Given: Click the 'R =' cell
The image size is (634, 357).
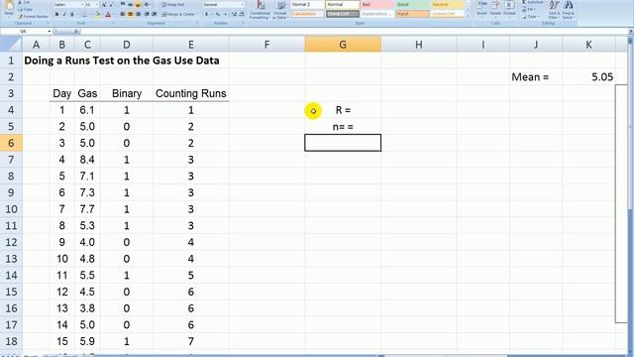Looking at the screenshot, I should pyautogui.click(x=343, y=110).
